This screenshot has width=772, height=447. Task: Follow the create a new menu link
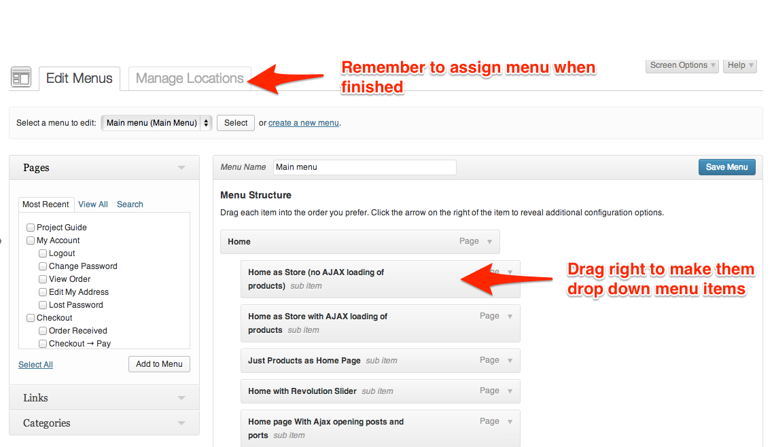click(x=303, y=123)
